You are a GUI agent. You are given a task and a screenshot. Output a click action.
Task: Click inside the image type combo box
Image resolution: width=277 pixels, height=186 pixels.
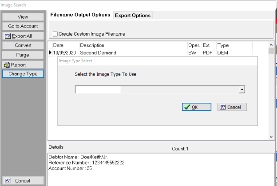click(156, 90)
